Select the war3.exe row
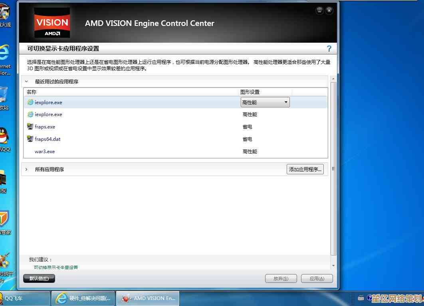 pyautogui.click(x=45, y=152)
